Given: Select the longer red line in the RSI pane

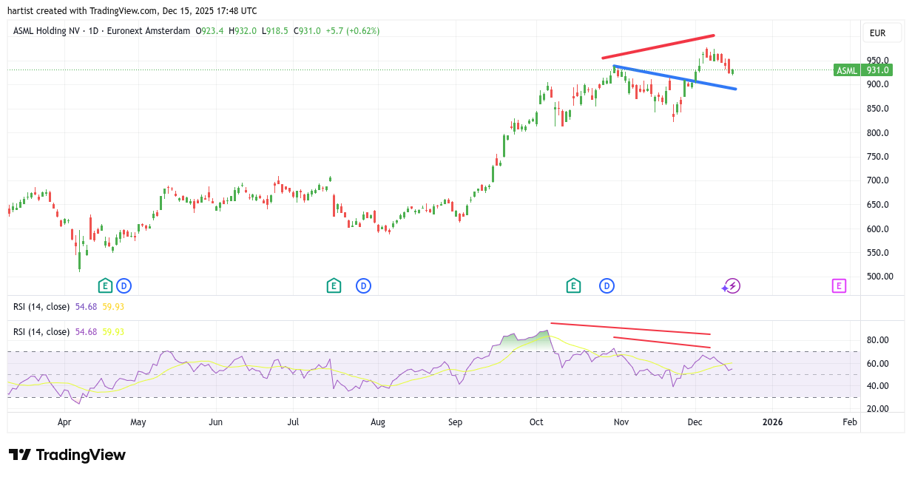Looking at the screenshot, I should point(630,328).
